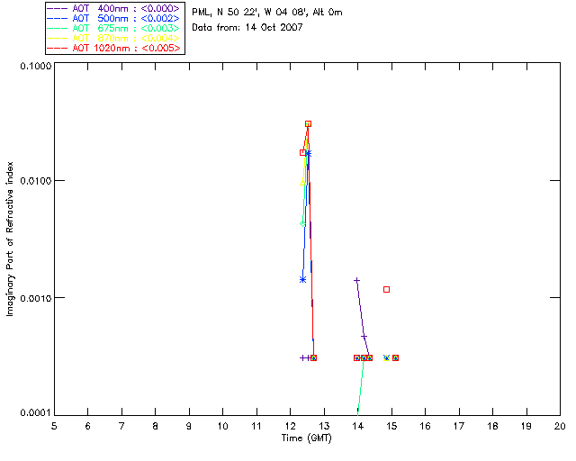
Task: Click the x-axis tick label 7
Action: tap(121, 426)
